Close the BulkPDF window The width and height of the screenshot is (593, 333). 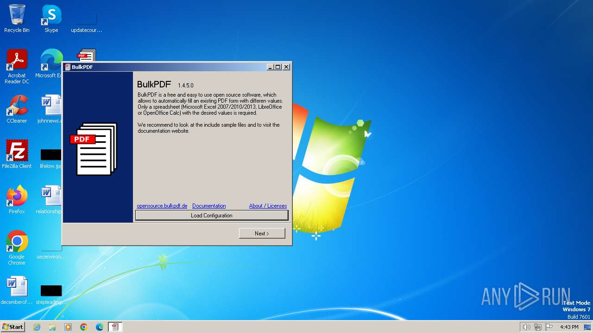tap(286, 67)
